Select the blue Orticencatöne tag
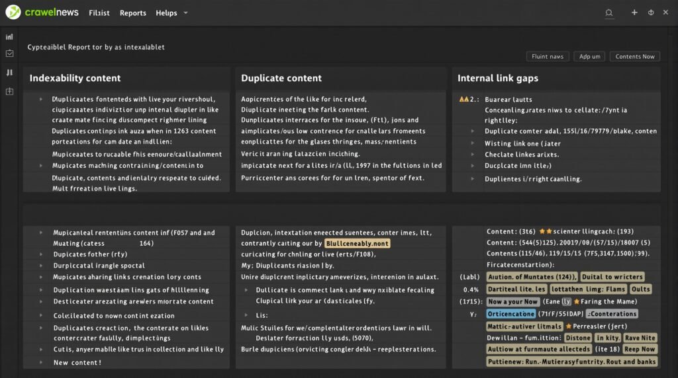This screenshot has height=378, width=678. coord(510,314)
